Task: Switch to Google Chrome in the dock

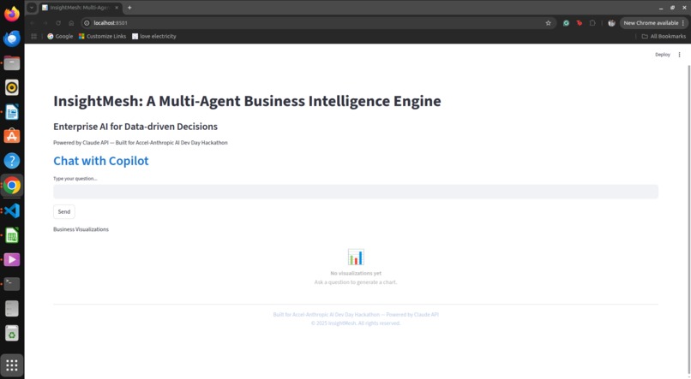Action: tap(12, 186)
